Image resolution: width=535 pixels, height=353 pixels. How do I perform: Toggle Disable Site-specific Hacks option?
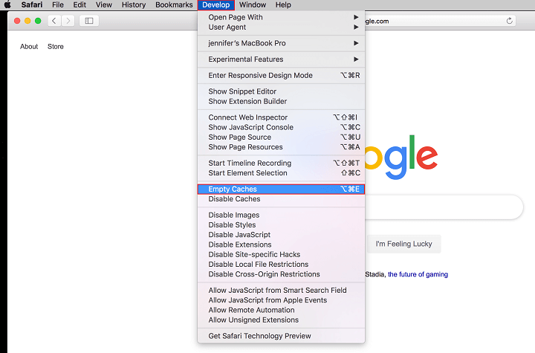[x=281, y=254]
